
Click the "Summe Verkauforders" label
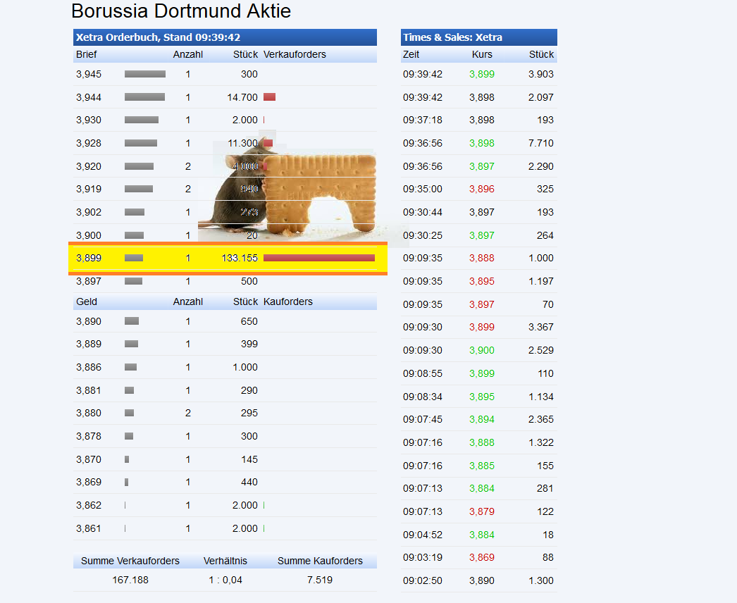pos(130,561)
